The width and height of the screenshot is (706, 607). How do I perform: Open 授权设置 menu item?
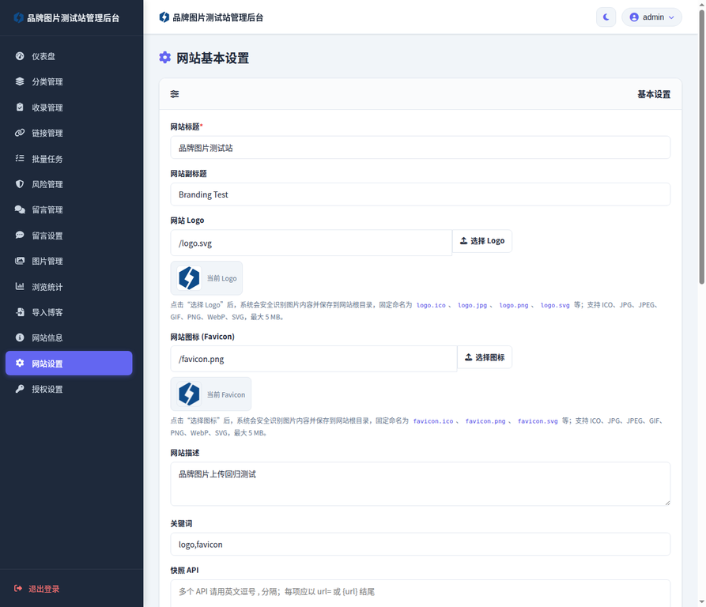(69, 389)
